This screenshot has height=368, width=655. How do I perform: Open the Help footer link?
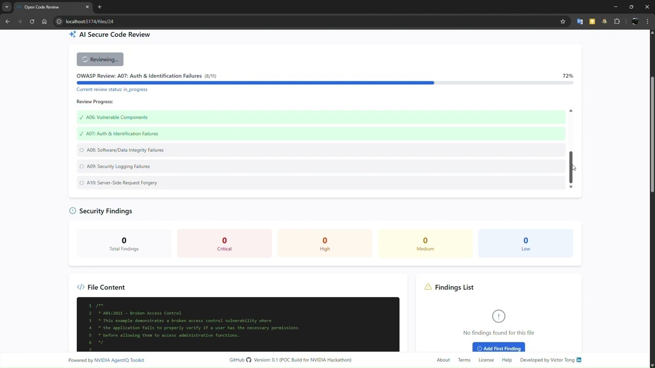[507, 360]
